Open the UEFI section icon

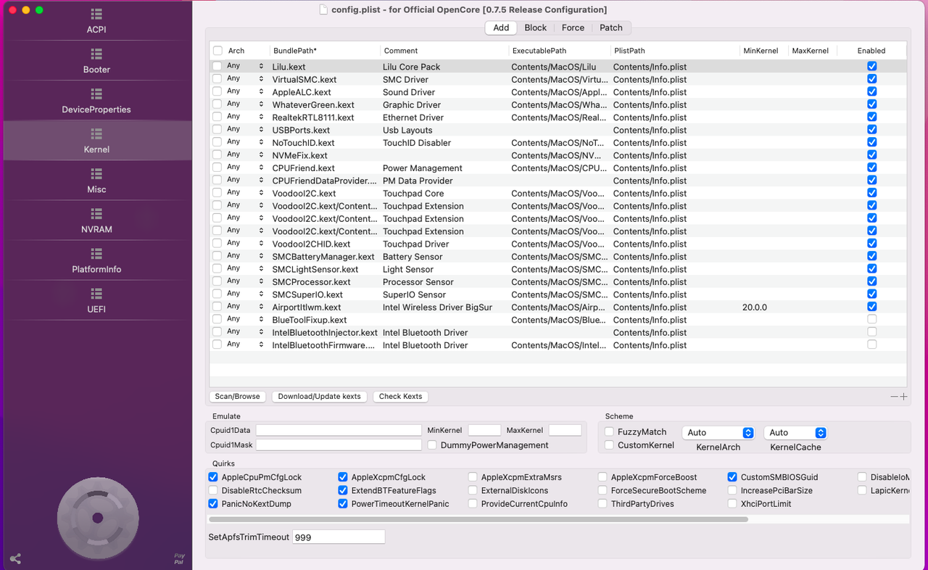[96, 294]
